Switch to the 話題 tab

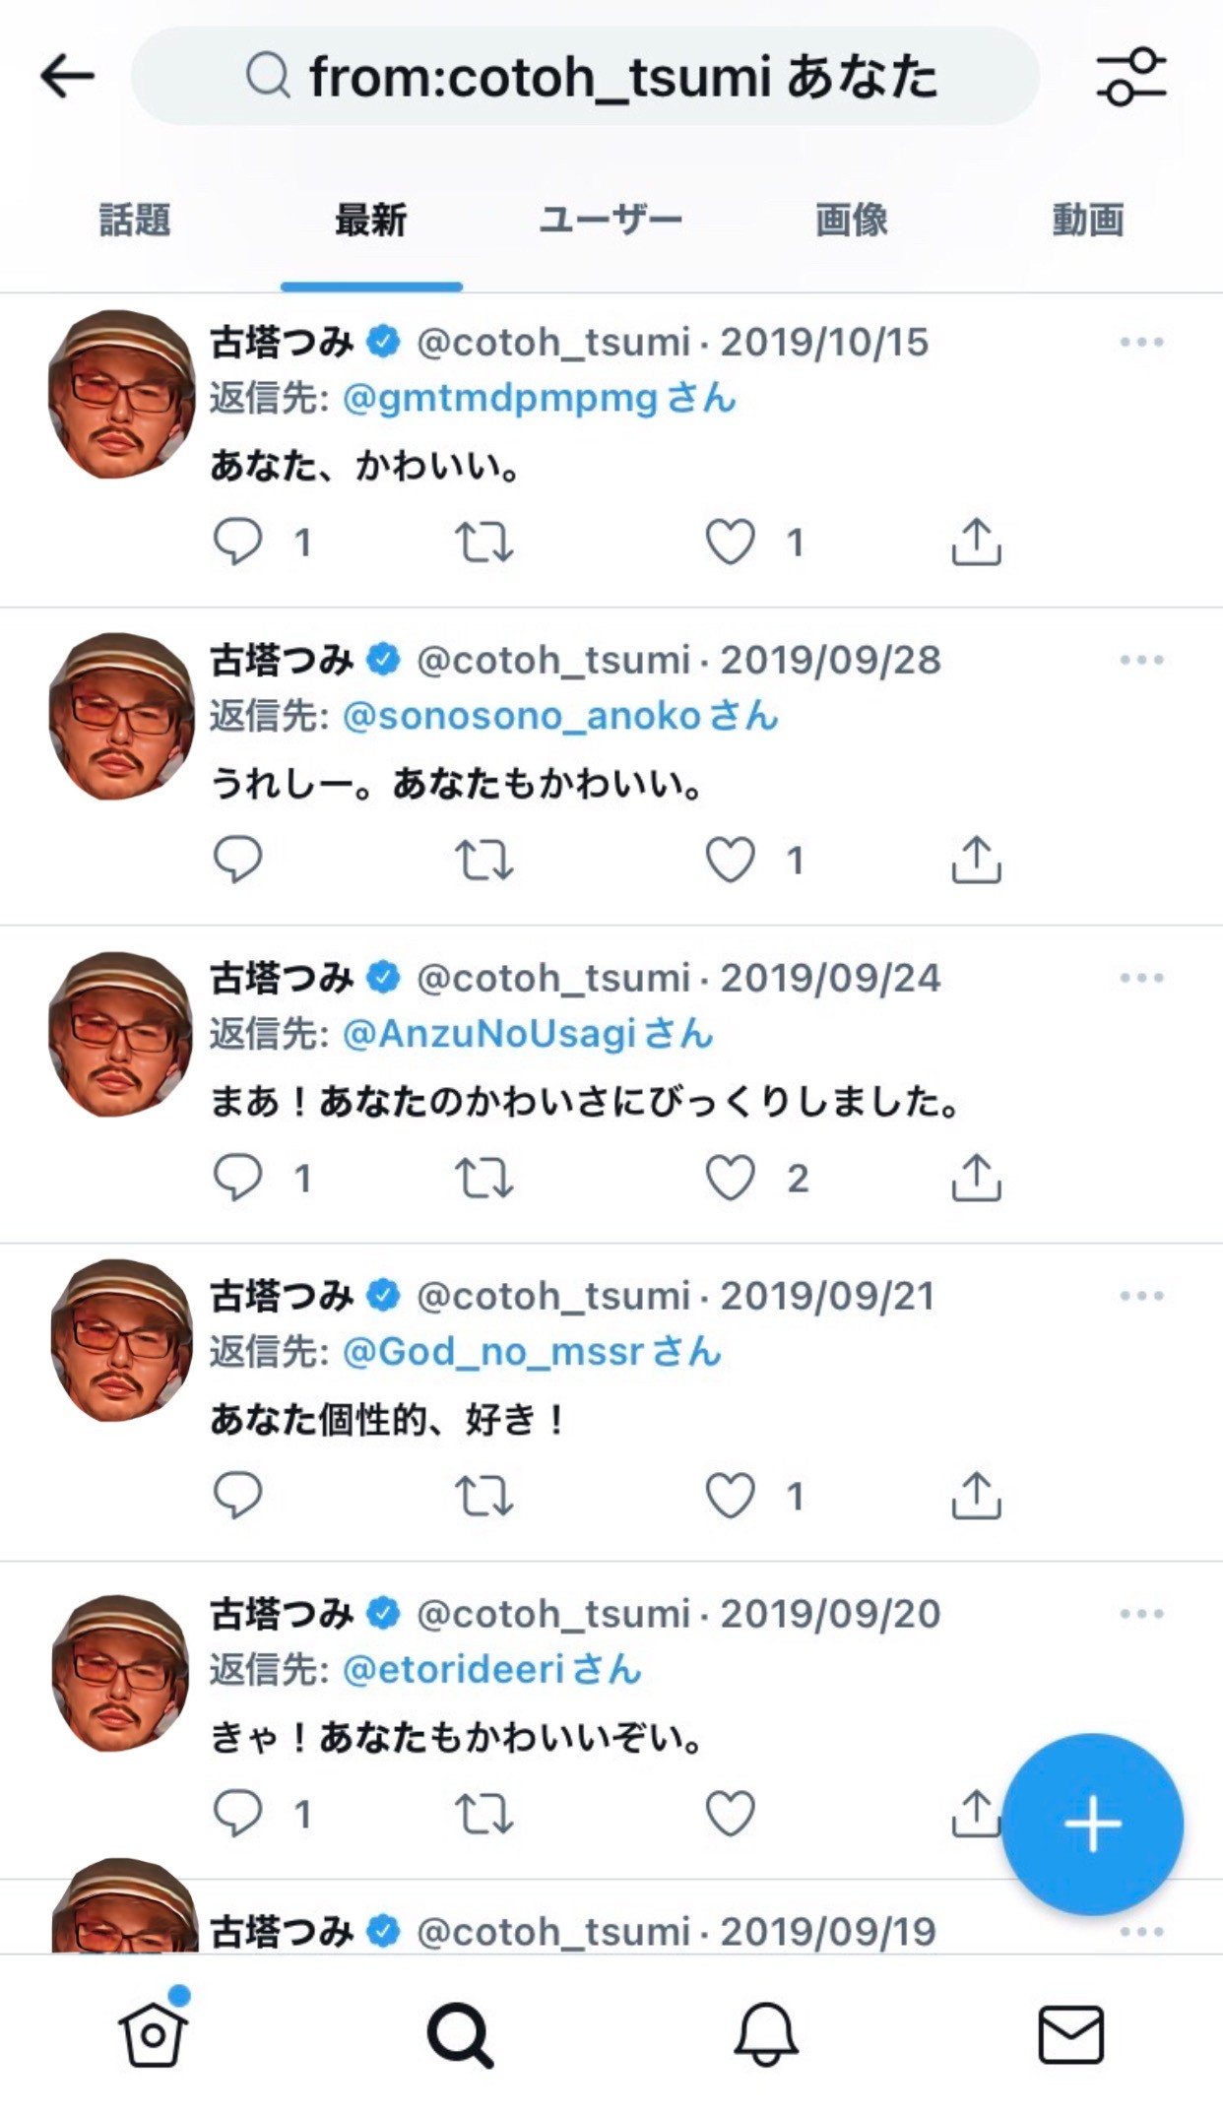pyautogui.click(x=135, y=220)
